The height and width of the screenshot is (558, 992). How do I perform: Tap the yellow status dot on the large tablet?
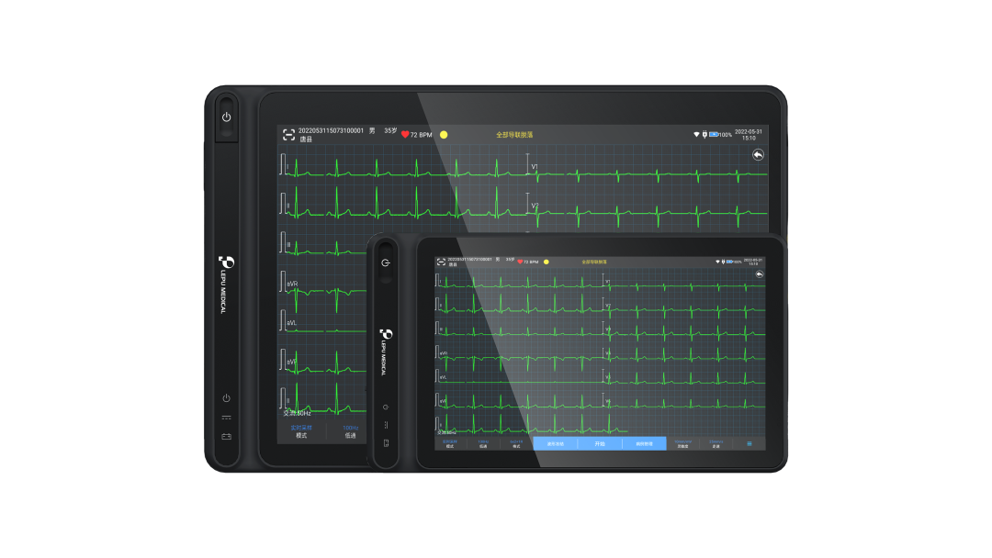444,135
